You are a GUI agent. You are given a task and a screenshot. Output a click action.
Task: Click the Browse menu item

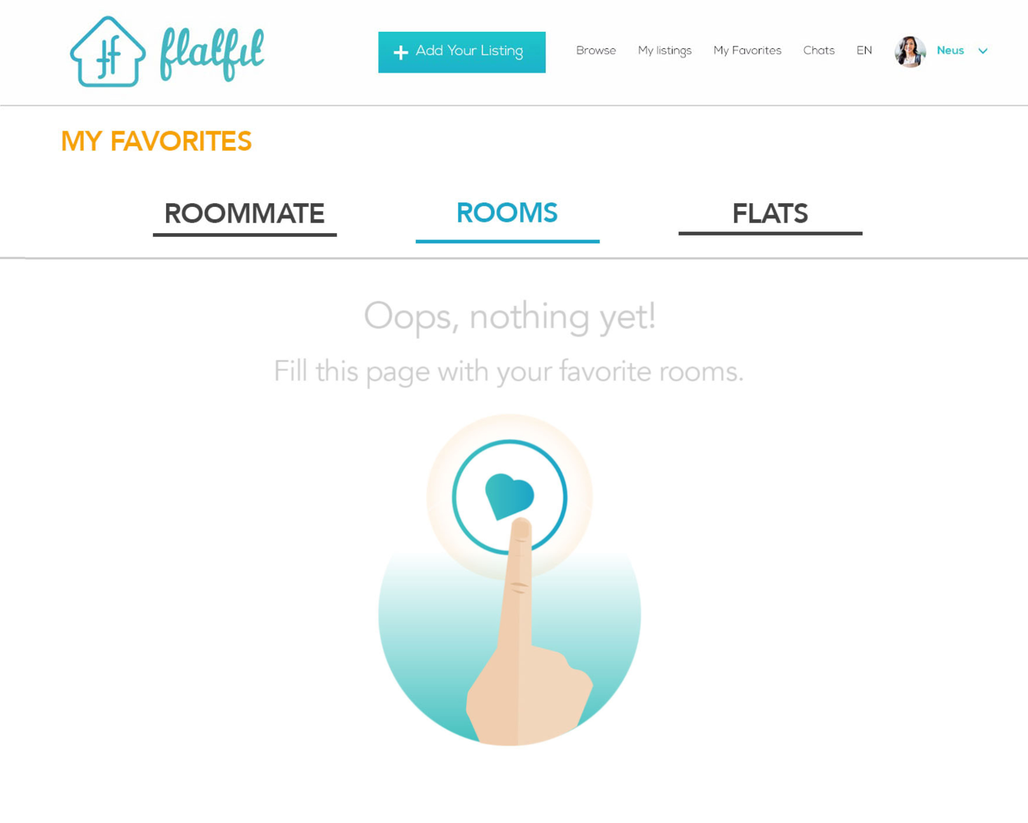click(596, 50)
